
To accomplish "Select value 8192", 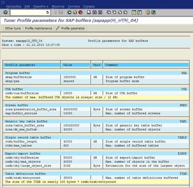I will pos(67,166).
